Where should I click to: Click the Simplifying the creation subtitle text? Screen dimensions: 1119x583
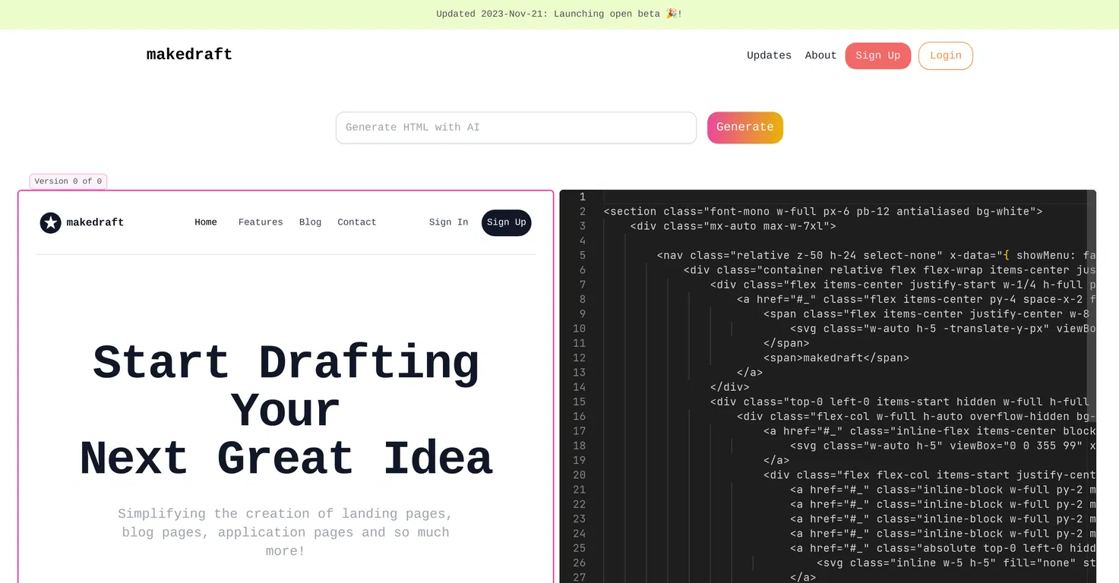tap(286, 532)
